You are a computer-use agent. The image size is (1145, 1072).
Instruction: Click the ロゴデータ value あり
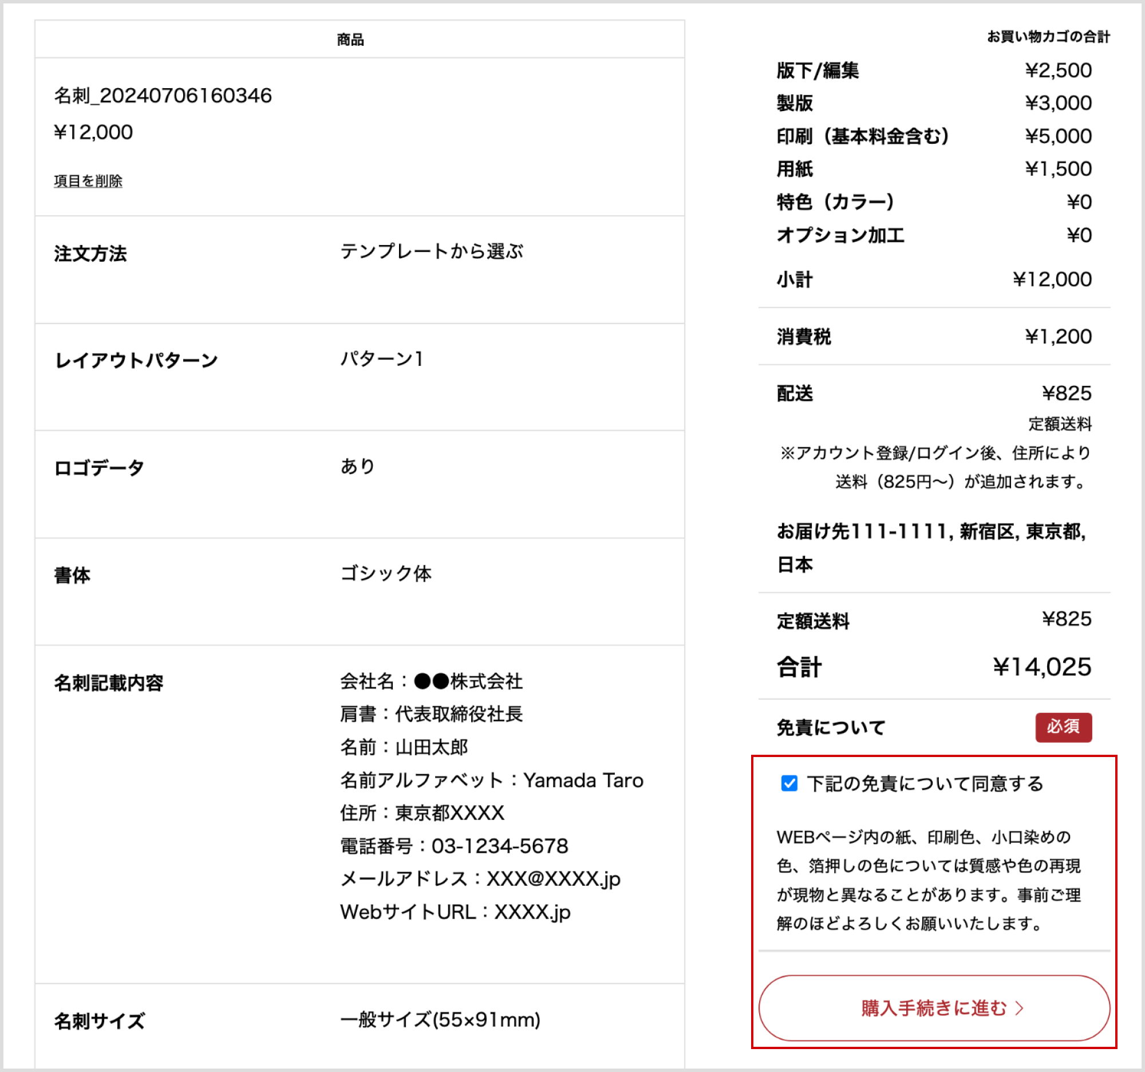tap(358, 466)
